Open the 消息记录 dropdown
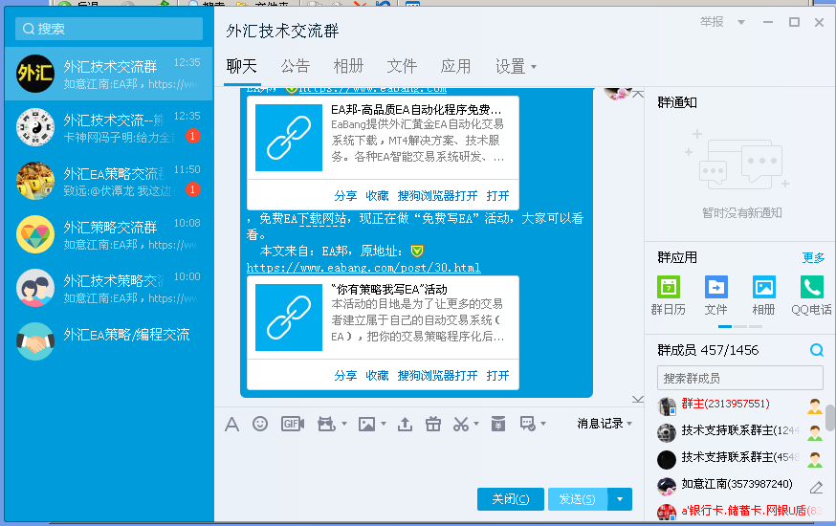Screen dimensions: 836x526 coord(605,424)
